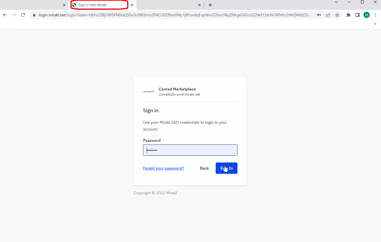Click the Sign In button
This screenshot has width=381, height=242.
pyautogui.click(x=226, y=168)
